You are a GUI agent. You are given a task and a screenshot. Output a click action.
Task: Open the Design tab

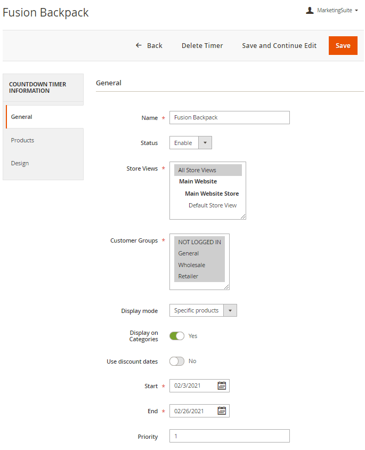tap(20, 163)
